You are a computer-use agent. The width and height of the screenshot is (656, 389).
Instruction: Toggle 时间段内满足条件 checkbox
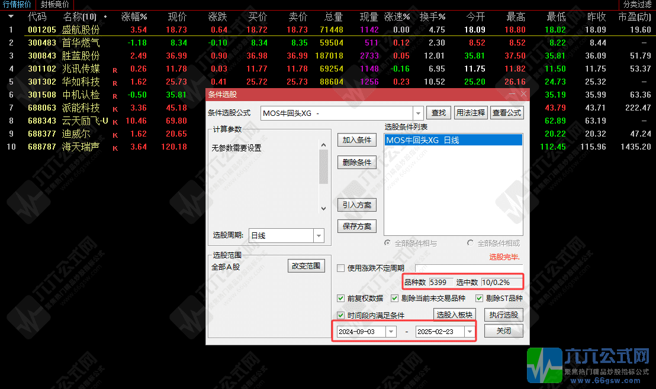(340, 315)
